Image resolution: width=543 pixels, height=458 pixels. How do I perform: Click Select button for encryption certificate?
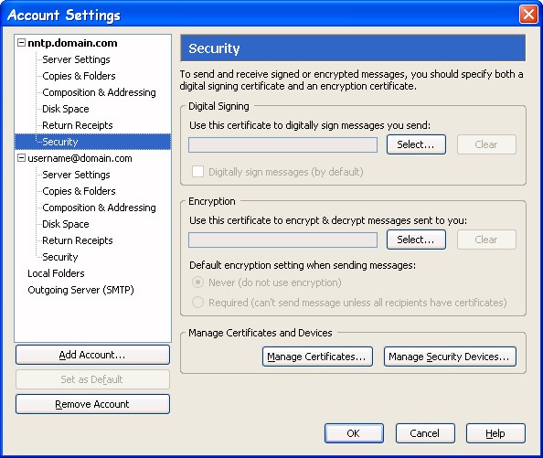coord(416,240)
